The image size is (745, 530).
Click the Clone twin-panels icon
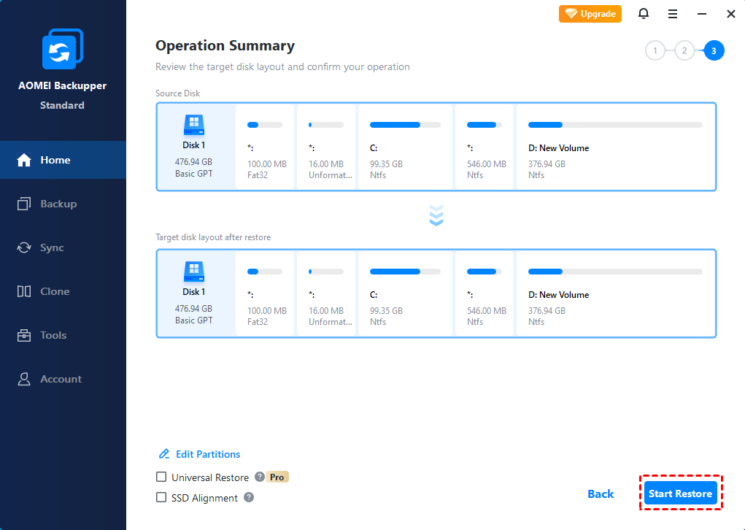[24, 291]
